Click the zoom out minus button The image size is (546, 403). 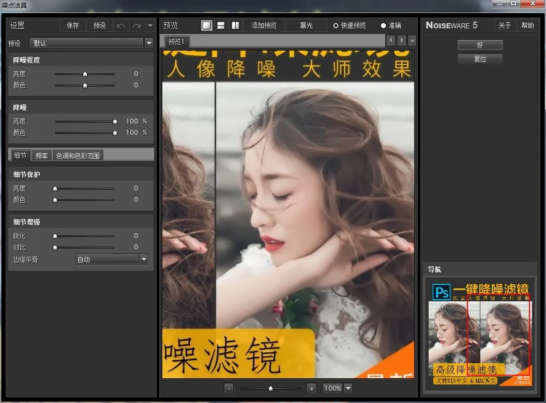(x=229, y=388)
